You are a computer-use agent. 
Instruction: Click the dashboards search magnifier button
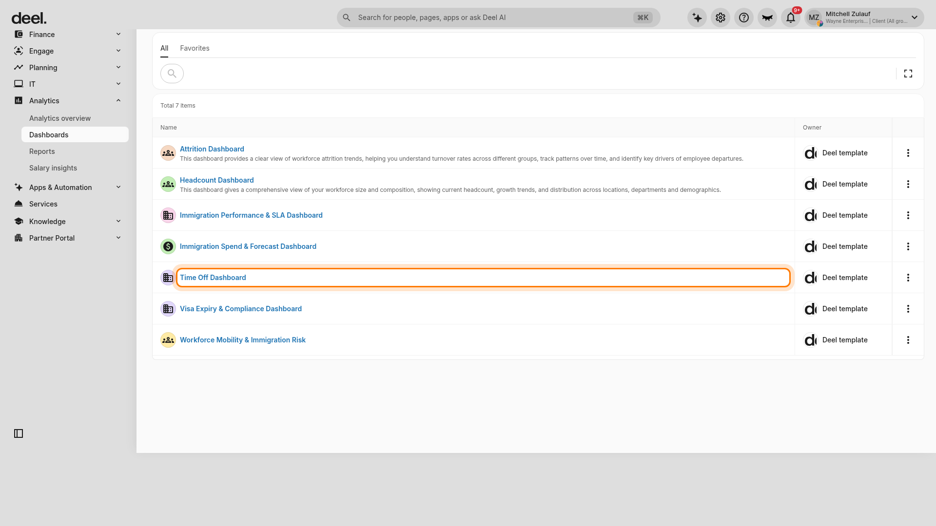tap(172, 74)
